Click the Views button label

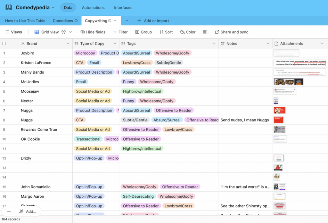click(x=17, y=32)
